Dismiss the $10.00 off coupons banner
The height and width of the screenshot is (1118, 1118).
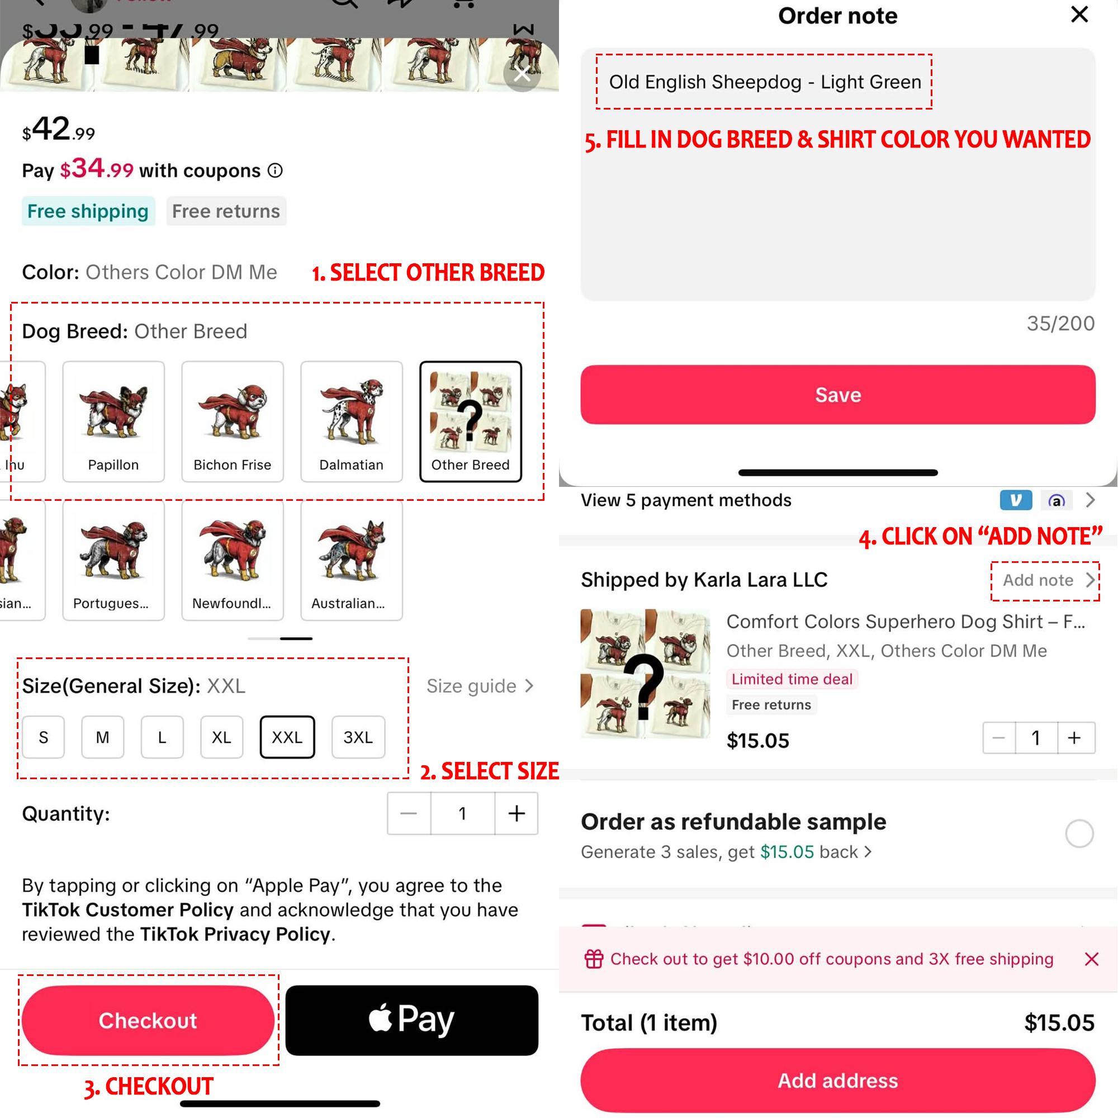click(x=1091, y=959)
